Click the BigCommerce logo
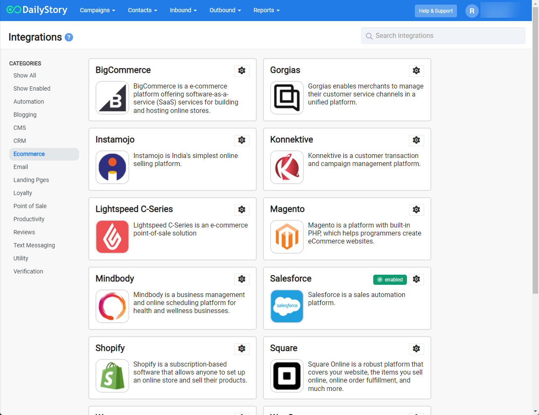Viewport: 539px width, 415px height. tap(112, 98)
